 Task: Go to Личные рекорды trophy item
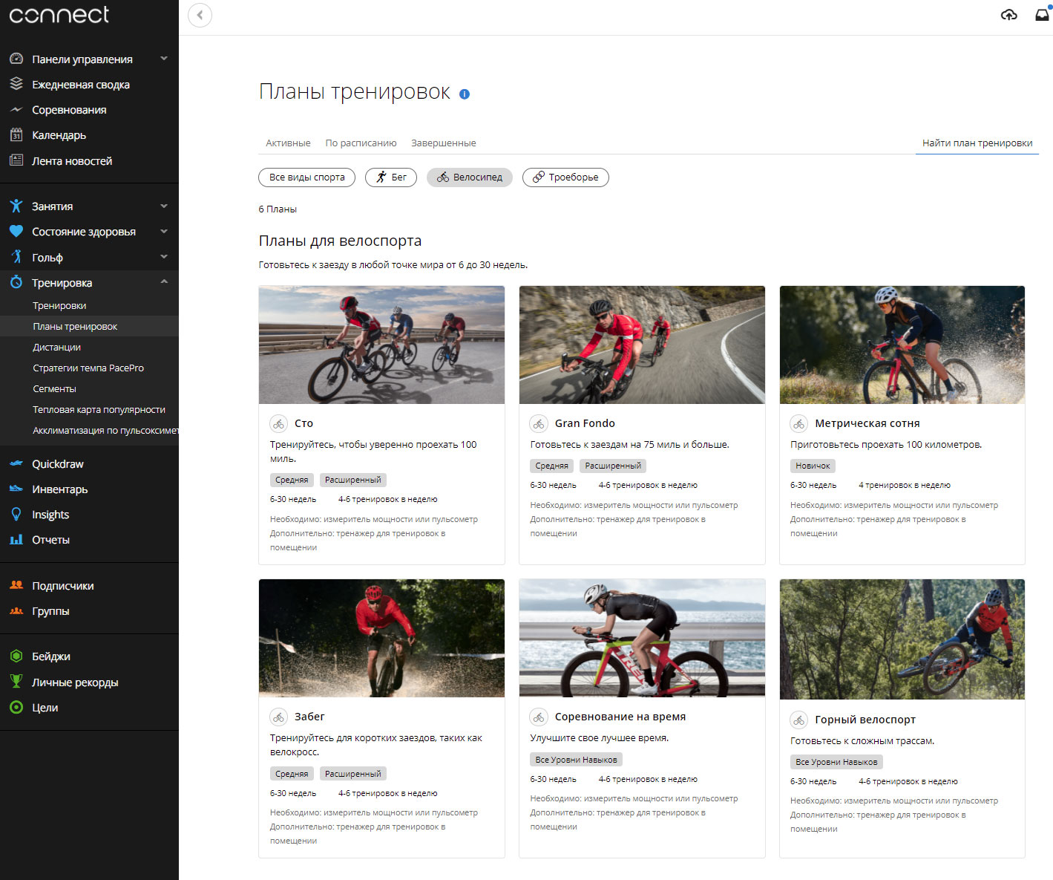[x=74, y=682]
